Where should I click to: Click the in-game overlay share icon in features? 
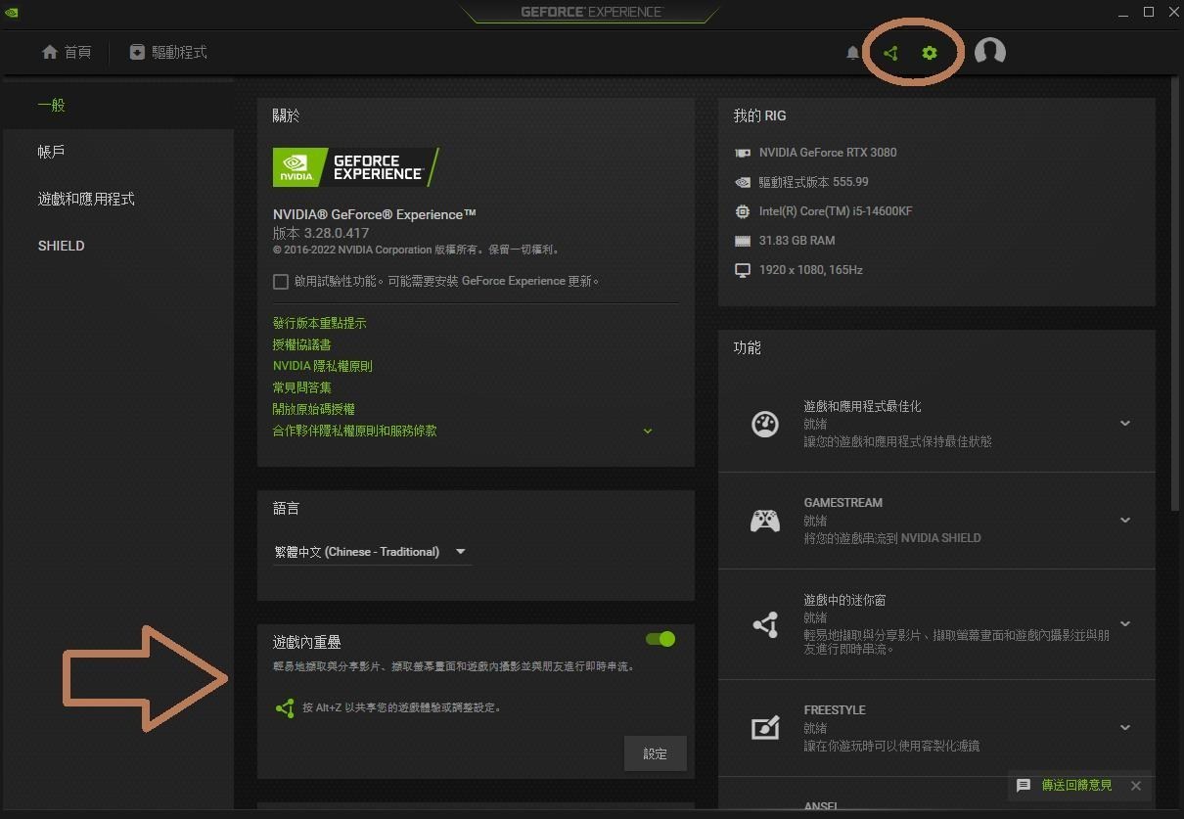pos(765,623)
